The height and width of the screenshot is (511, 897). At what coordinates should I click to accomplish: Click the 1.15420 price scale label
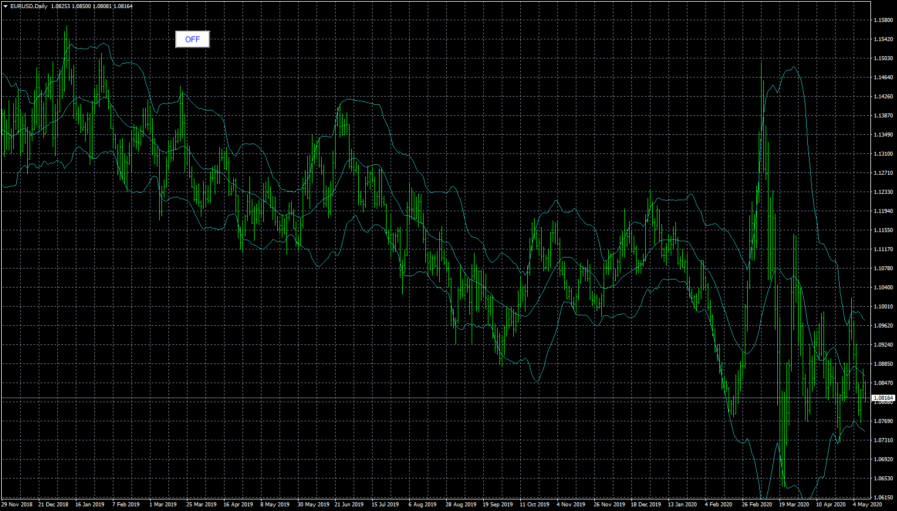884,39
